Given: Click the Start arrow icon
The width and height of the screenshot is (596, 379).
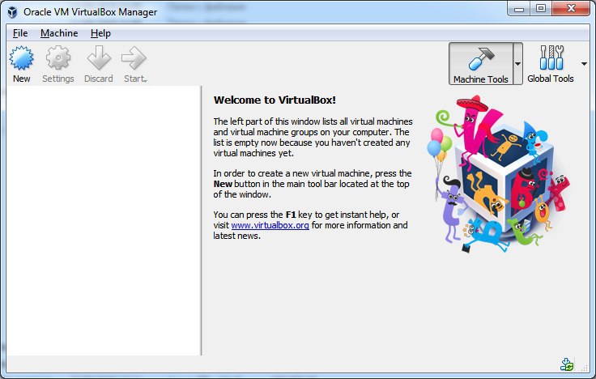Looking at the screenshot, I should [x=134, y=58].
